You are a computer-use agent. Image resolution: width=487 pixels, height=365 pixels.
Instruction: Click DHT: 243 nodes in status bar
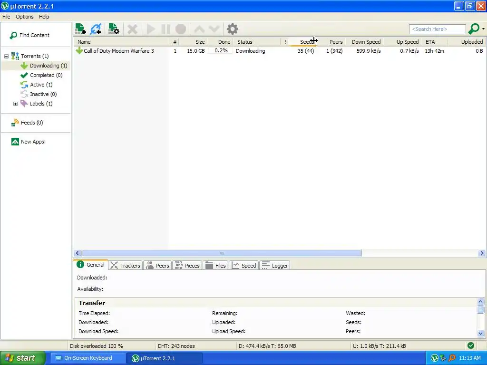click(176, 346)
